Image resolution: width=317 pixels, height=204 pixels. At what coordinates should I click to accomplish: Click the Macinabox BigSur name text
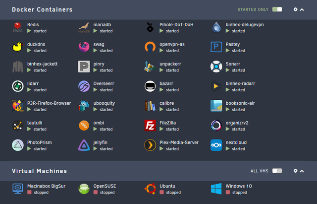click(x=46, y=186)
